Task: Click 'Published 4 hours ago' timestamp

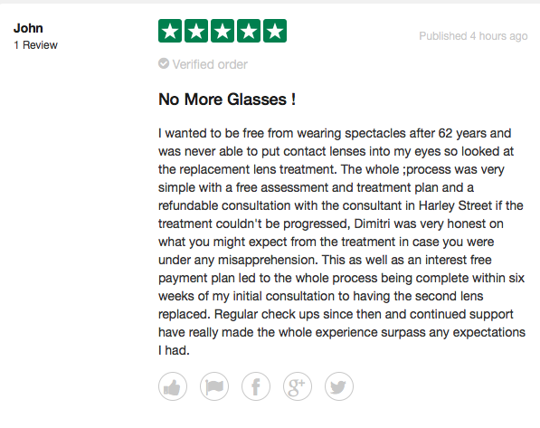Action: (x=473, y=36)
